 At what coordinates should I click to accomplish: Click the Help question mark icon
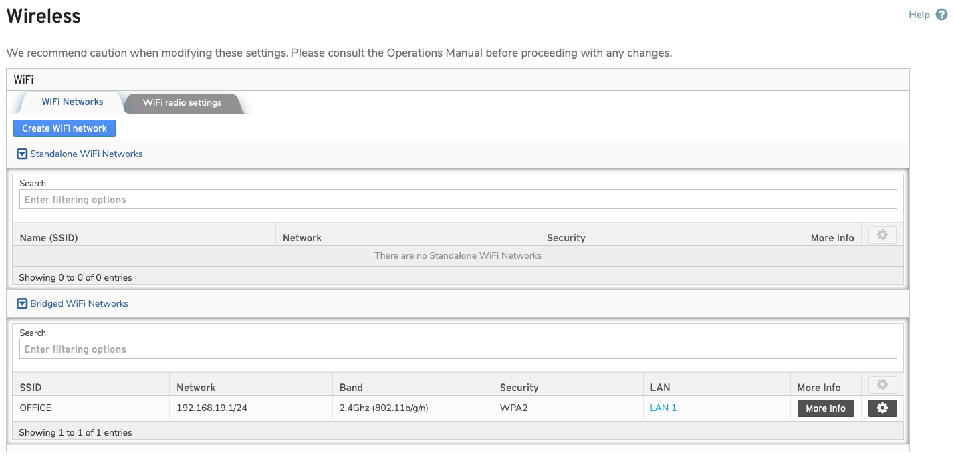click(x=941, y=15)
